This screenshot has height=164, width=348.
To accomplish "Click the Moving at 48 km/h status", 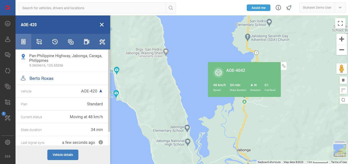I will click(86, 117).
